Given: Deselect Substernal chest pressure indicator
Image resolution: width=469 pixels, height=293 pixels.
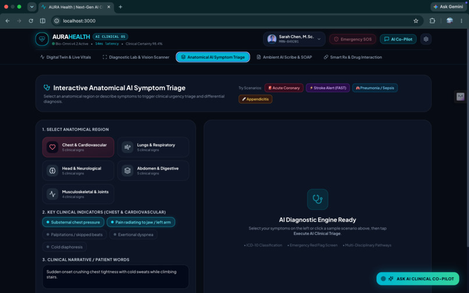Looking at the screenshot, I should click(73, 222).
